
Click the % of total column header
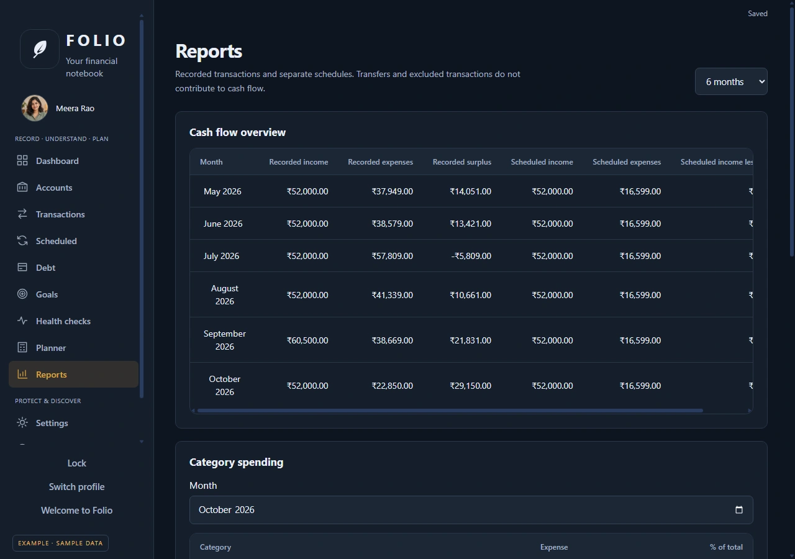coord(726,547)
